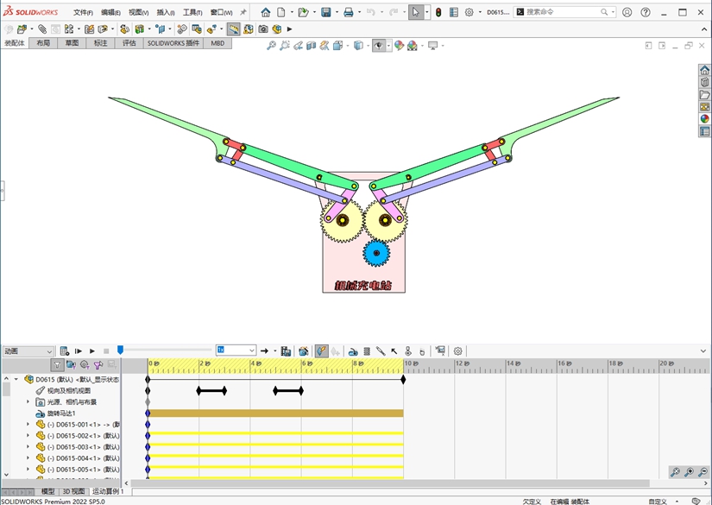Open the study type dropdown showing 动画
Screen dimensions: 712x505
(28, 351)
